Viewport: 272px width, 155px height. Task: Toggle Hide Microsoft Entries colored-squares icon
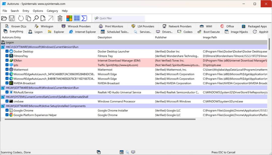tap(69, 18)
